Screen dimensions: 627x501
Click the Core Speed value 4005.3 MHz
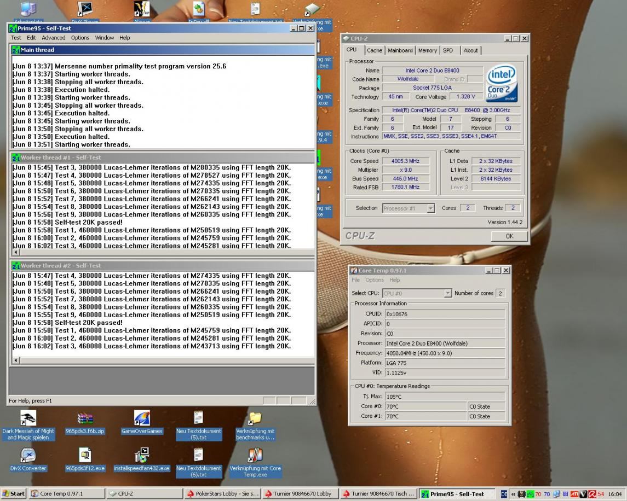tap(405, 161)
